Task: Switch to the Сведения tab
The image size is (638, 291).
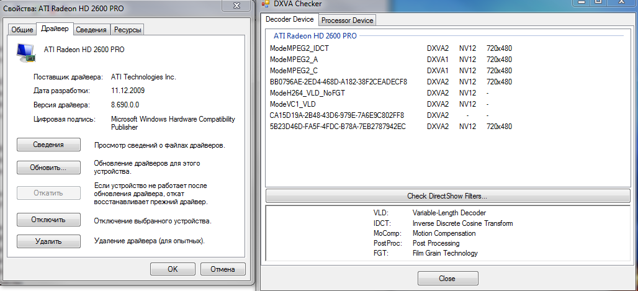Action: point(92,30)
